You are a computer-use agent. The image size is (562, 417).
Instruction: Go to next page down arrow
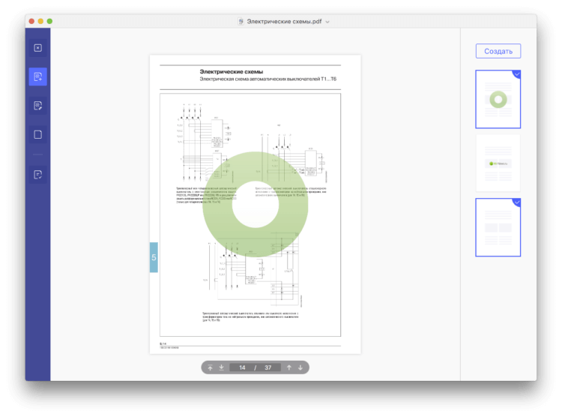coord(300,367)
